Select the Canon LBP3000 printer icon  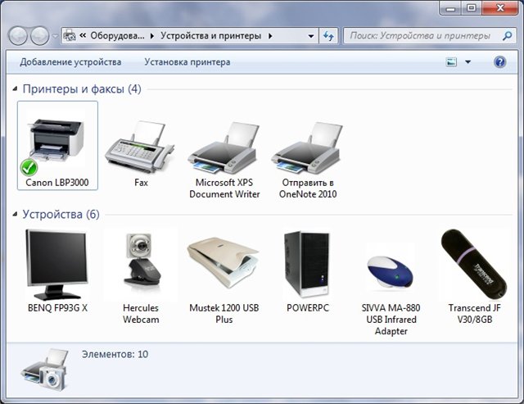57,142
